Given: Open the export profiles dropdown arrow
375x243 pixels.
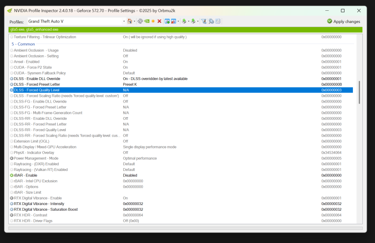Looking at the screenshot, I should [189, 21].
